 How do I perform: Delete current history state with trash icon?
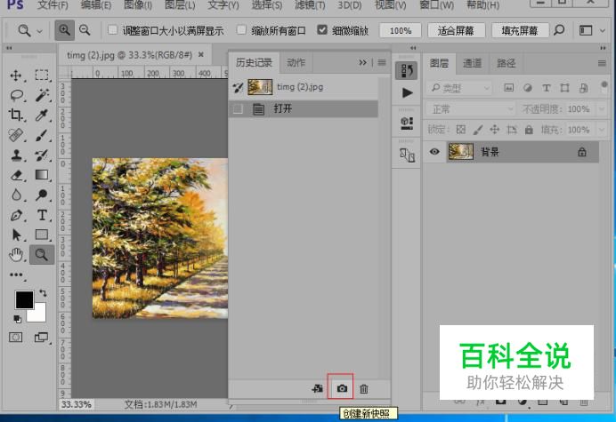point(364,388)
